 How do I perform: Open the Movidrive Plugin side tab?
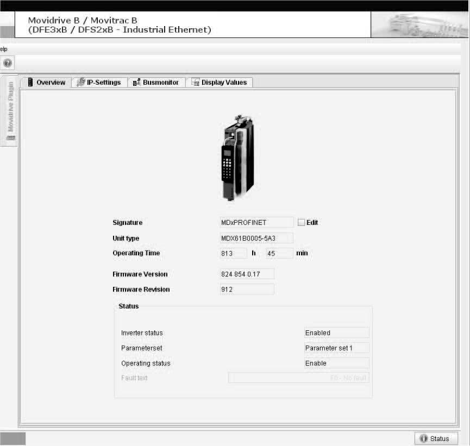point(10,111)
